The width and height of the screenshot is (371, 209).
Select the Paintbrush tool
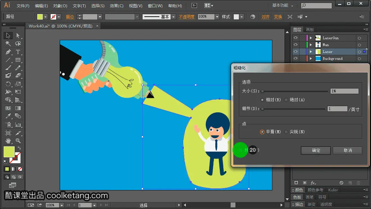click(x=8, y=68)
